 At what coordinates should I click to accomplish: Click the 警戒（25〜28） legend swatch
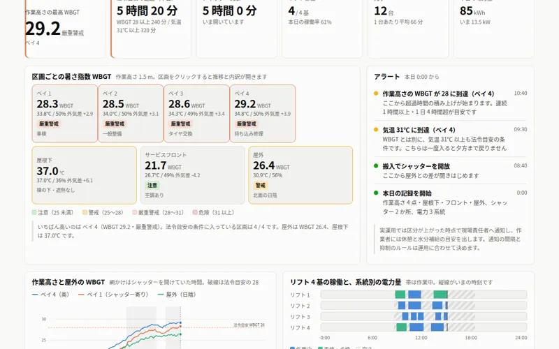[85, 212]
